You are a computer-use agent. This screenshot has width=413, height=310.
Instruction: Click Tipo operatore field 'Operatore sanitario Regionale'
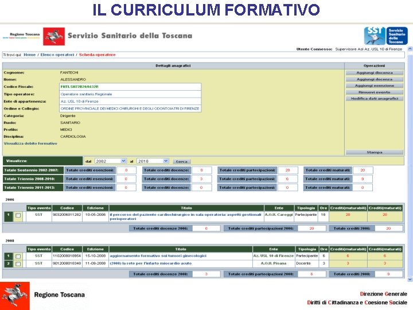pyautogui.click(x=130, y=94)
